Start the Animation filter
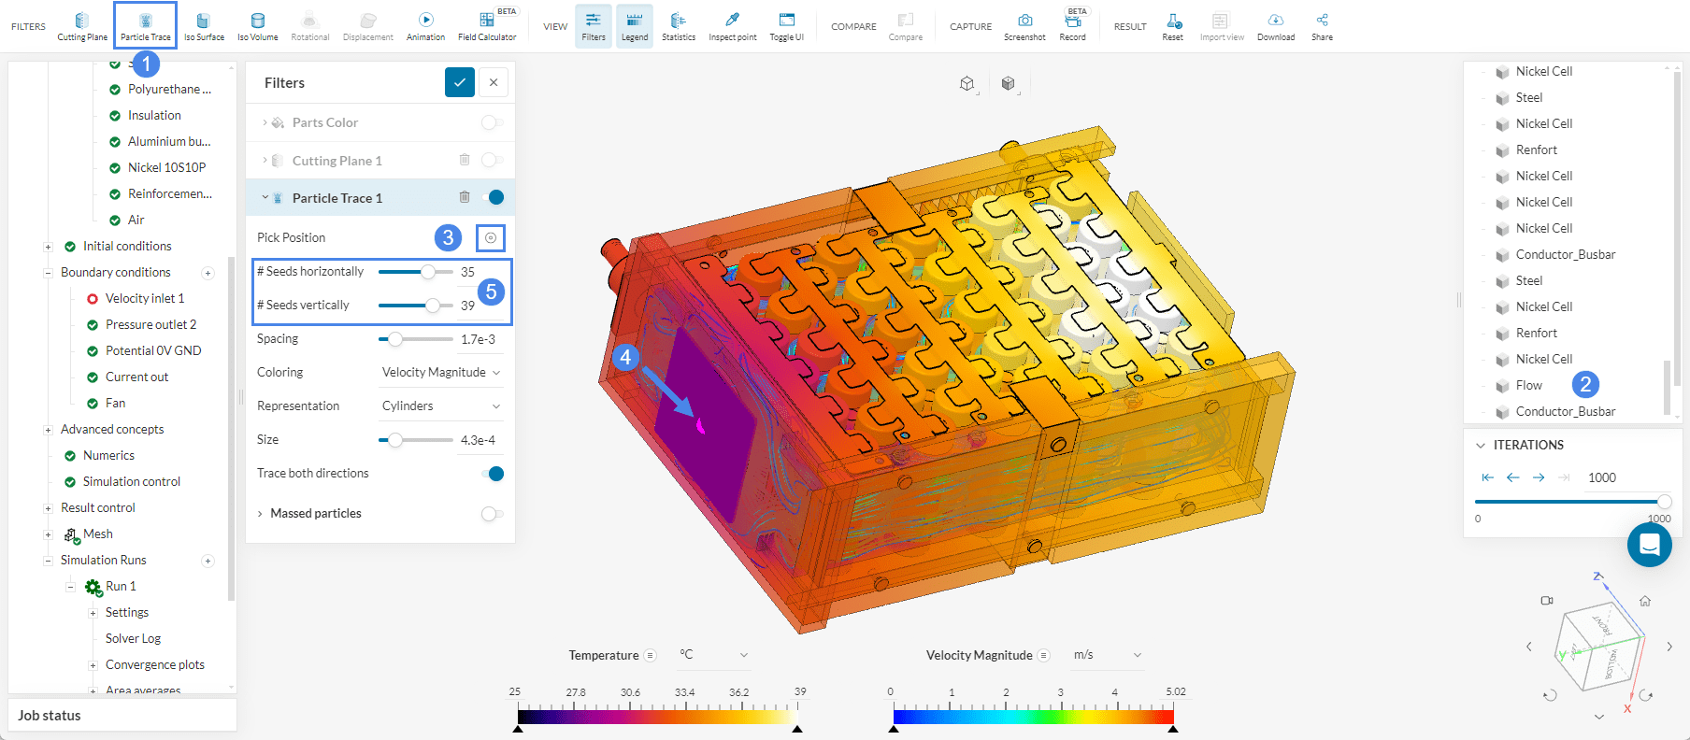 pyautogui.click(x=425, y=25)
